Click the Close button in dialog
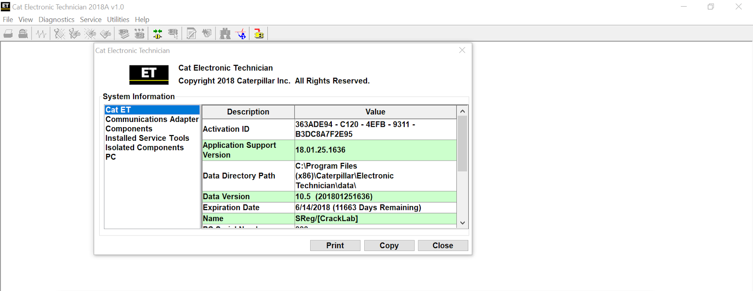This screenshot has width=753, height=291. pyautogui.click(x=443, y=245)
